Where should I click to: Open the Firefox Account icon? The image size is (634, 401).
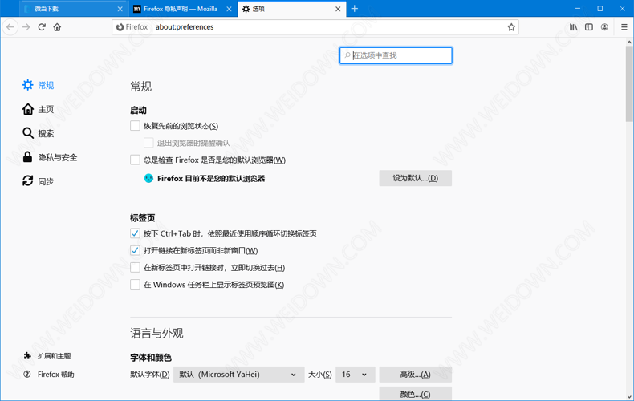pos(604,27)
